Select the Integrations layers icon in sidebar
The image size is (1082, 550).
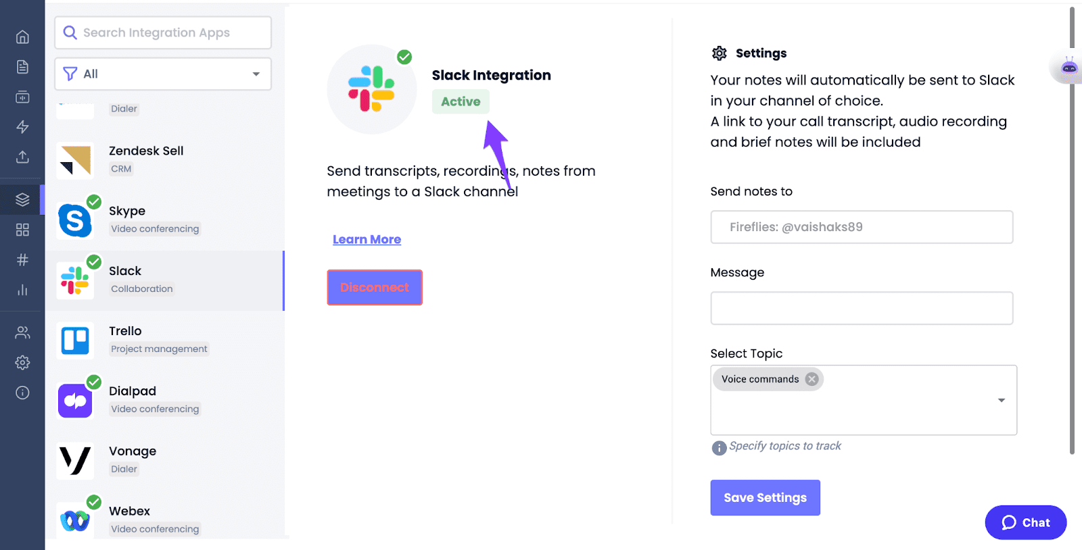(22, 199)
